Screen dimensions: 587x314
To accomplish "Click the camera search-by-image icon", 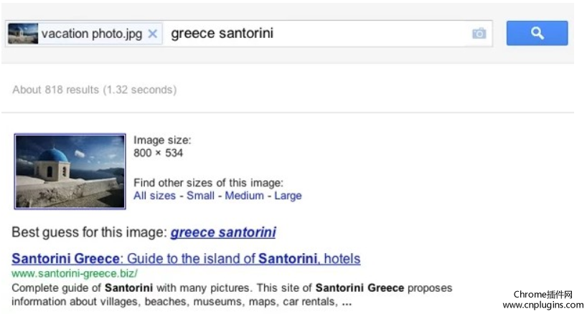I will 479,33.
